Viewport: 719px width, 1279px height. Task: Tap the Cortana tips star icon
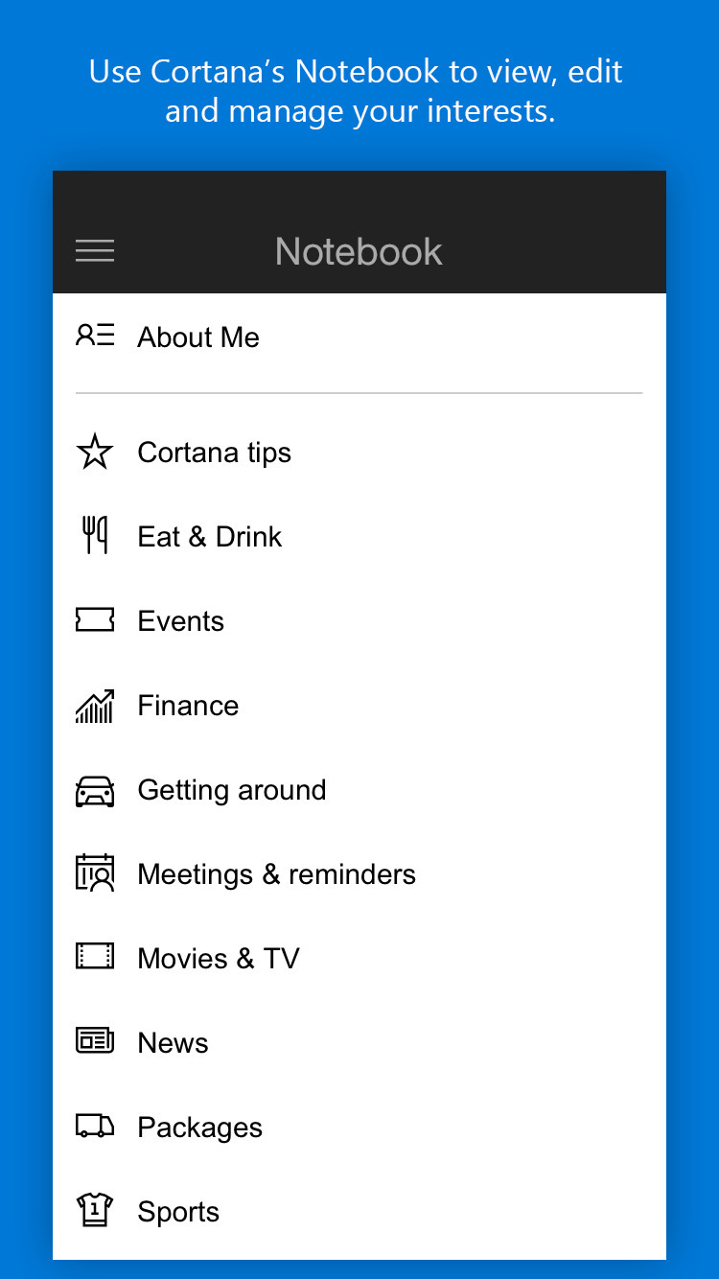pyautogui.click(x=95, y=452)
